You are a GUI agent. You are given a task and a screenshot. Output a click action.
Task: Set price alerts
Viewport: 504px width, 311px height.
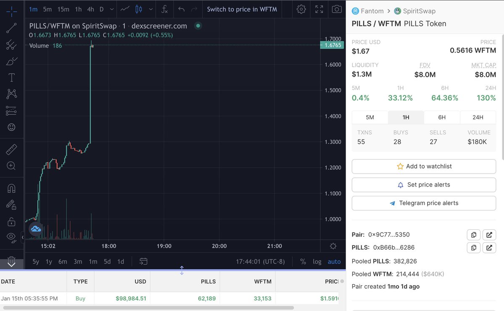pyautogui.click(x=424, y=185)
